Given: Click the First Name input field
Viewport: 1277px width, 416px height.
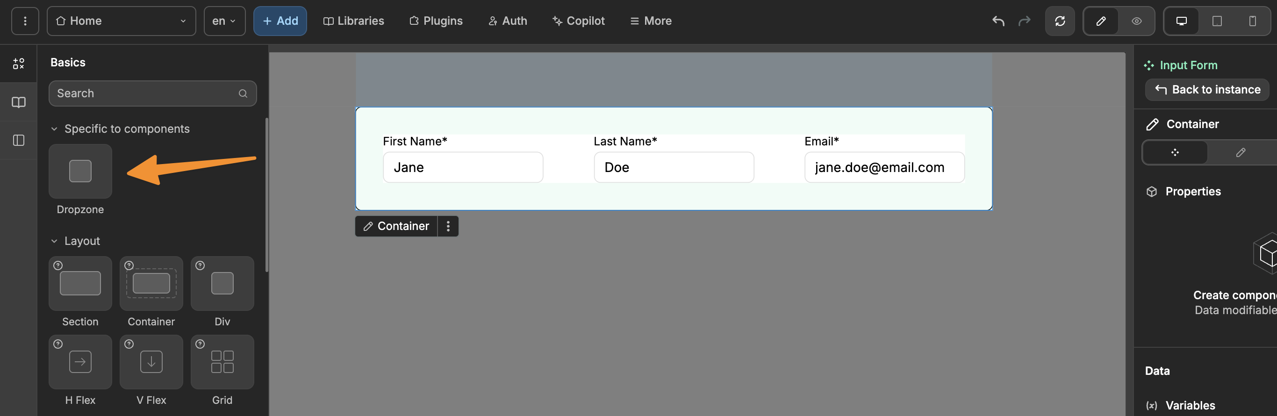Looking at the screenshot, I should point(463,168).
